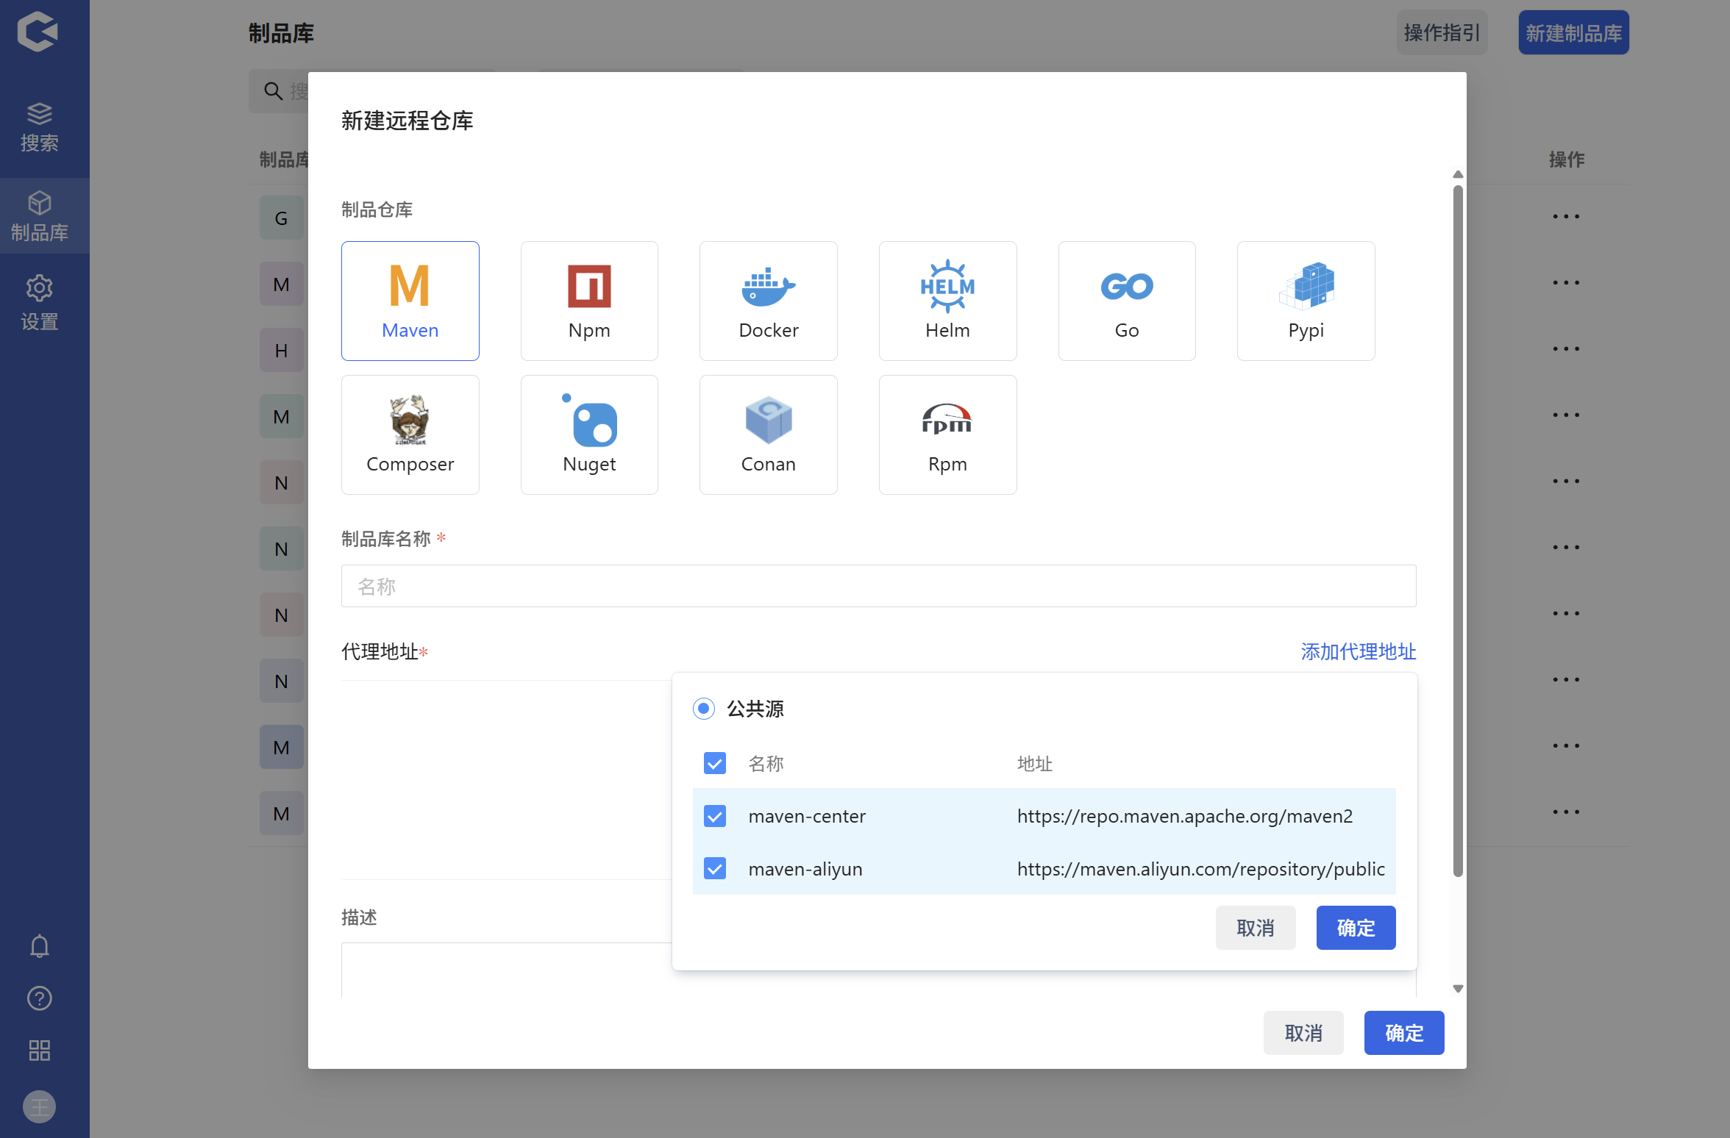
Task: Pick the Helm repository icon
Action: [x=947, y=287]
